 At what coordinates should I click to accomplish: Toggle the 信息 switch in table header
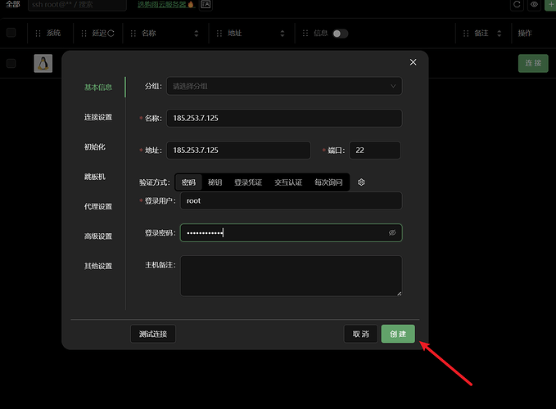pyautogui.click(x=340, y=34)
